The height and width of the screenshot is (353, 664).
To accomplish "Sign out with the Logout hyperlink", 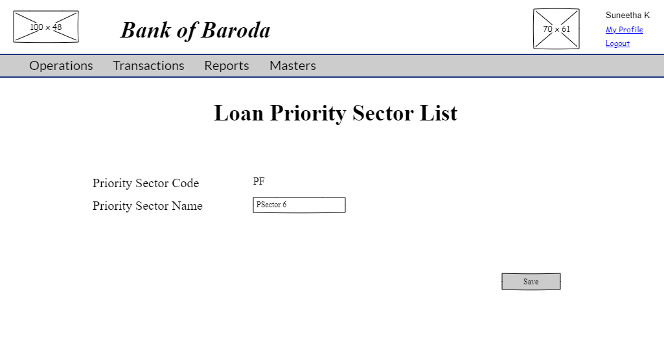I will 617,44.
